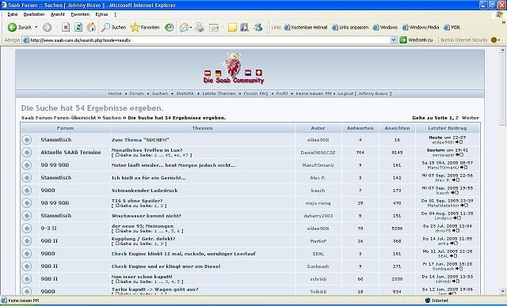Click Logout [ Johnny Bravo ] link
Image resolution: width=507 pixels, height=306 pixels.
[364, 93]
